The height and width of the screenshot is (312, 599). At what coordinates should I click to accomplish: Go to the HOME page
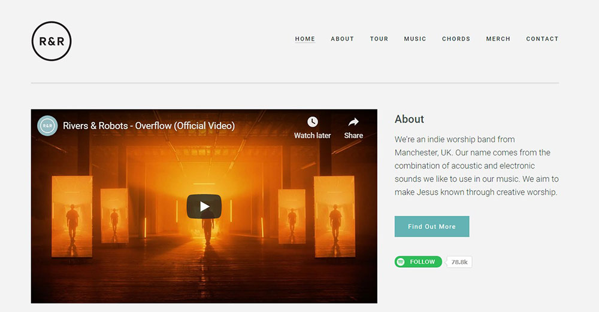305,39
